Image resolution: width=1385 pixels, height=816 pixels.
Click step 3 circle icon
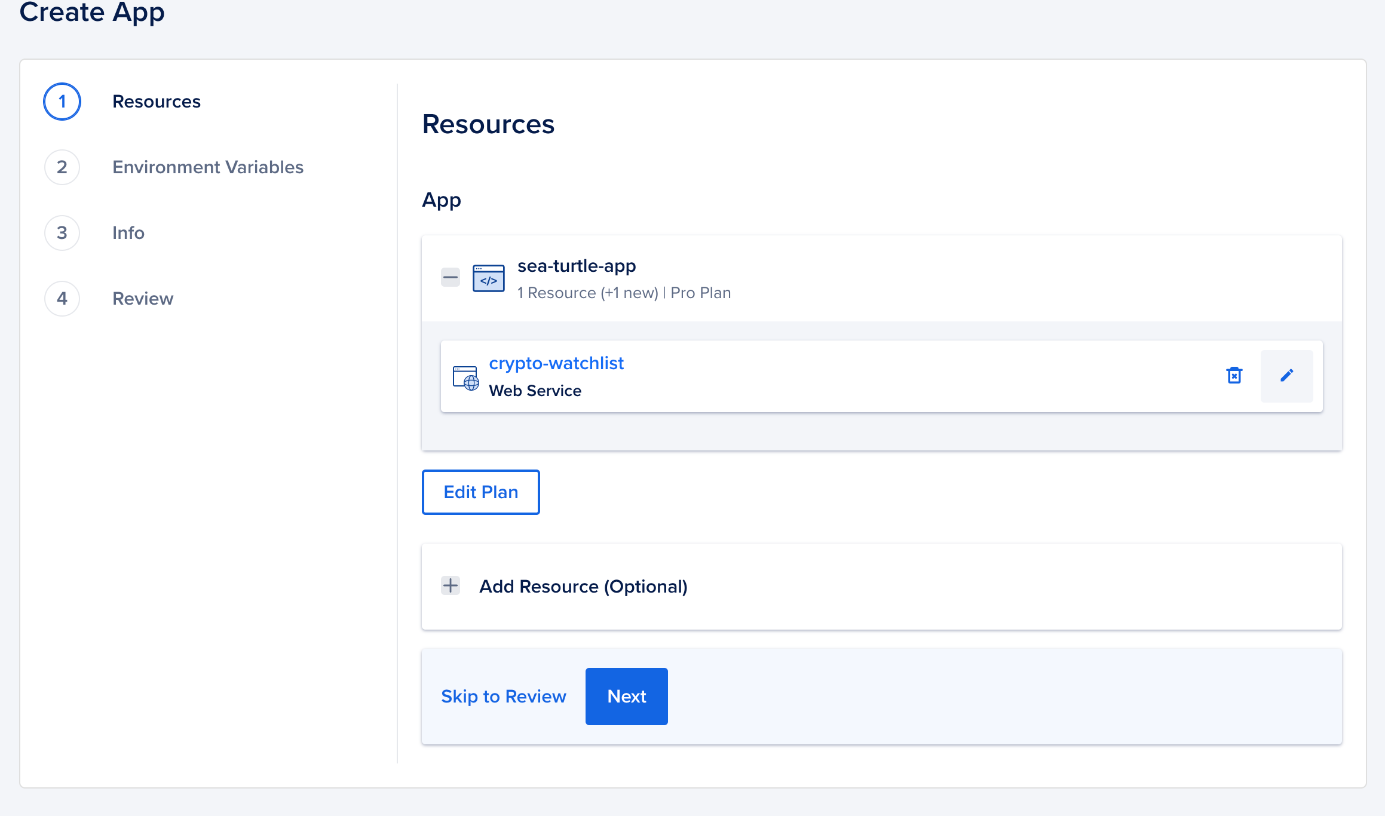[x=62, y=233]
